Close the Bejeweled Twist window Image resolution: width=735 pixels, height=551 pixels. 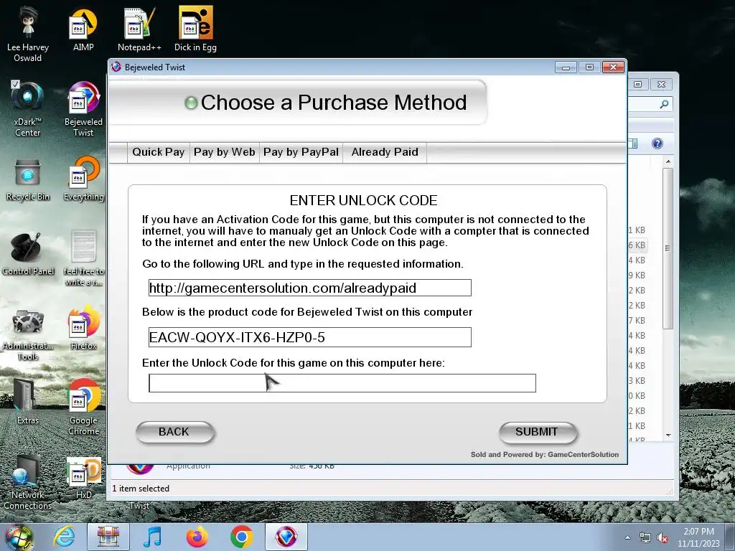613,67
